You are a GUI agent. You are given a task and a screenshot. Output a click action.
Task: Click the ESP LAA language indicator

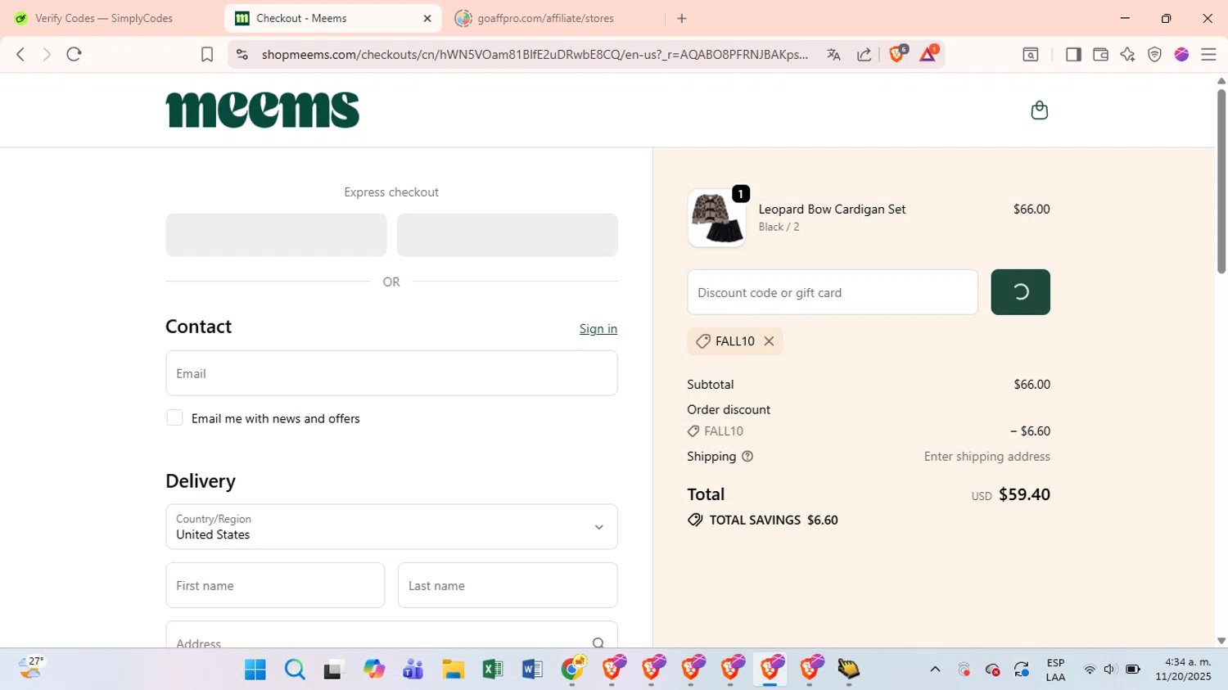tap(1055, 670)
